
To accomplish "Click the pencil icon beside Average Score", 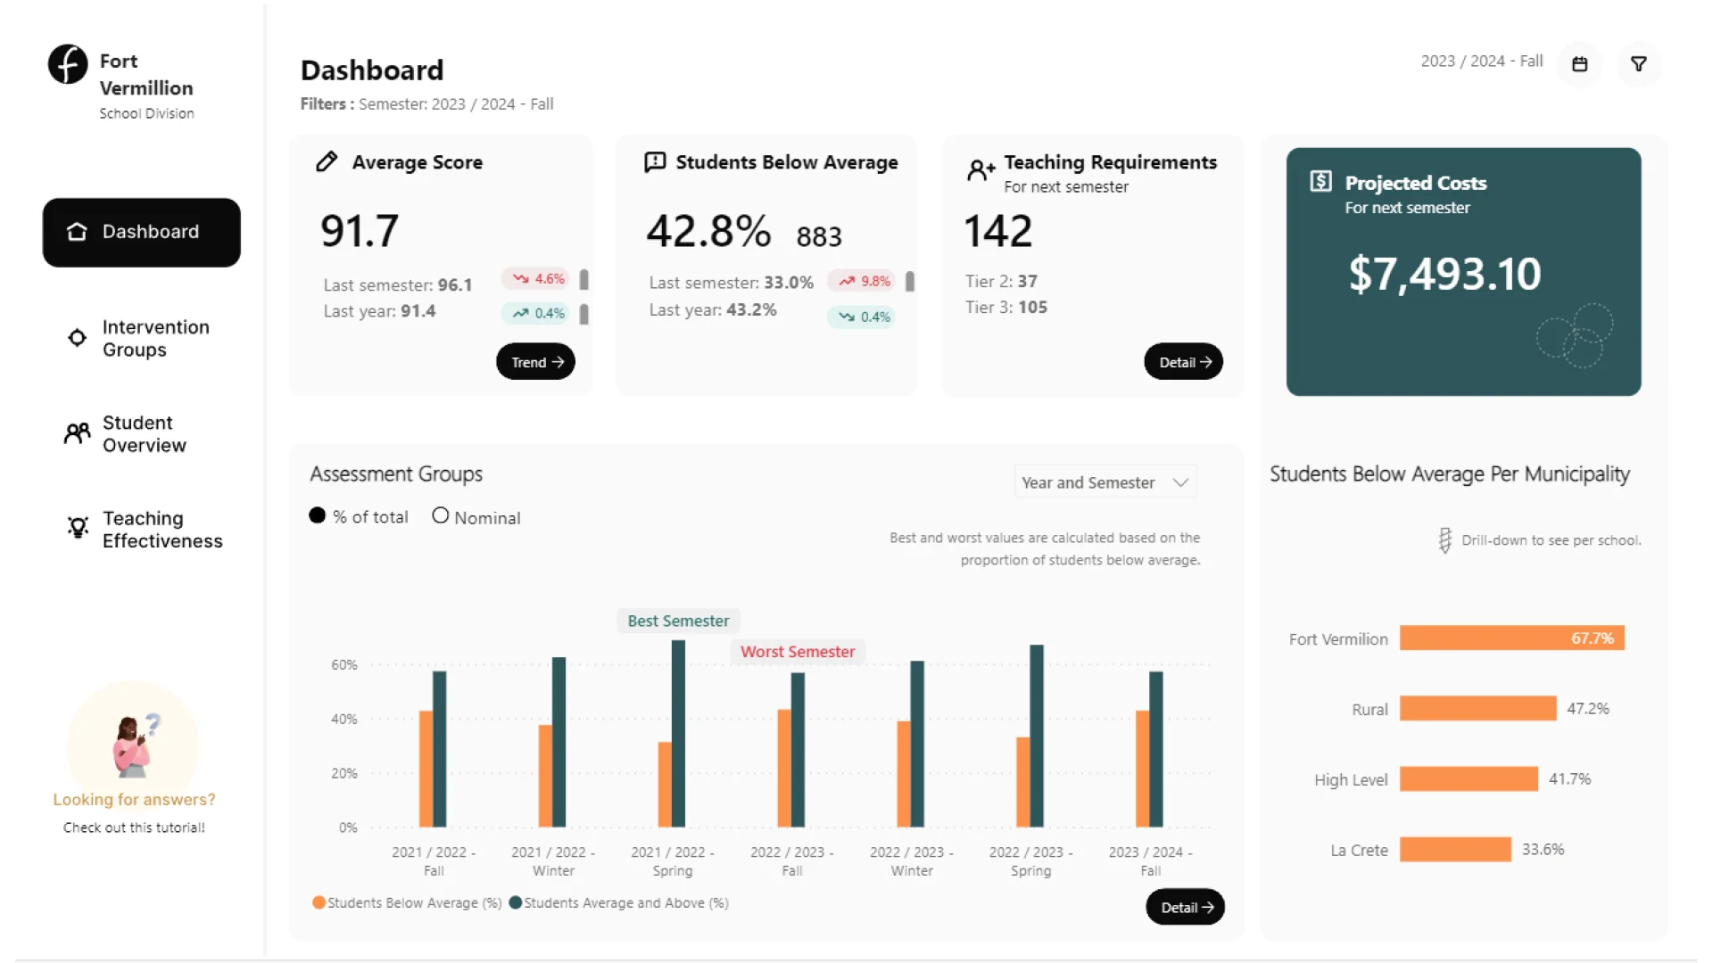I will [327, 161].
